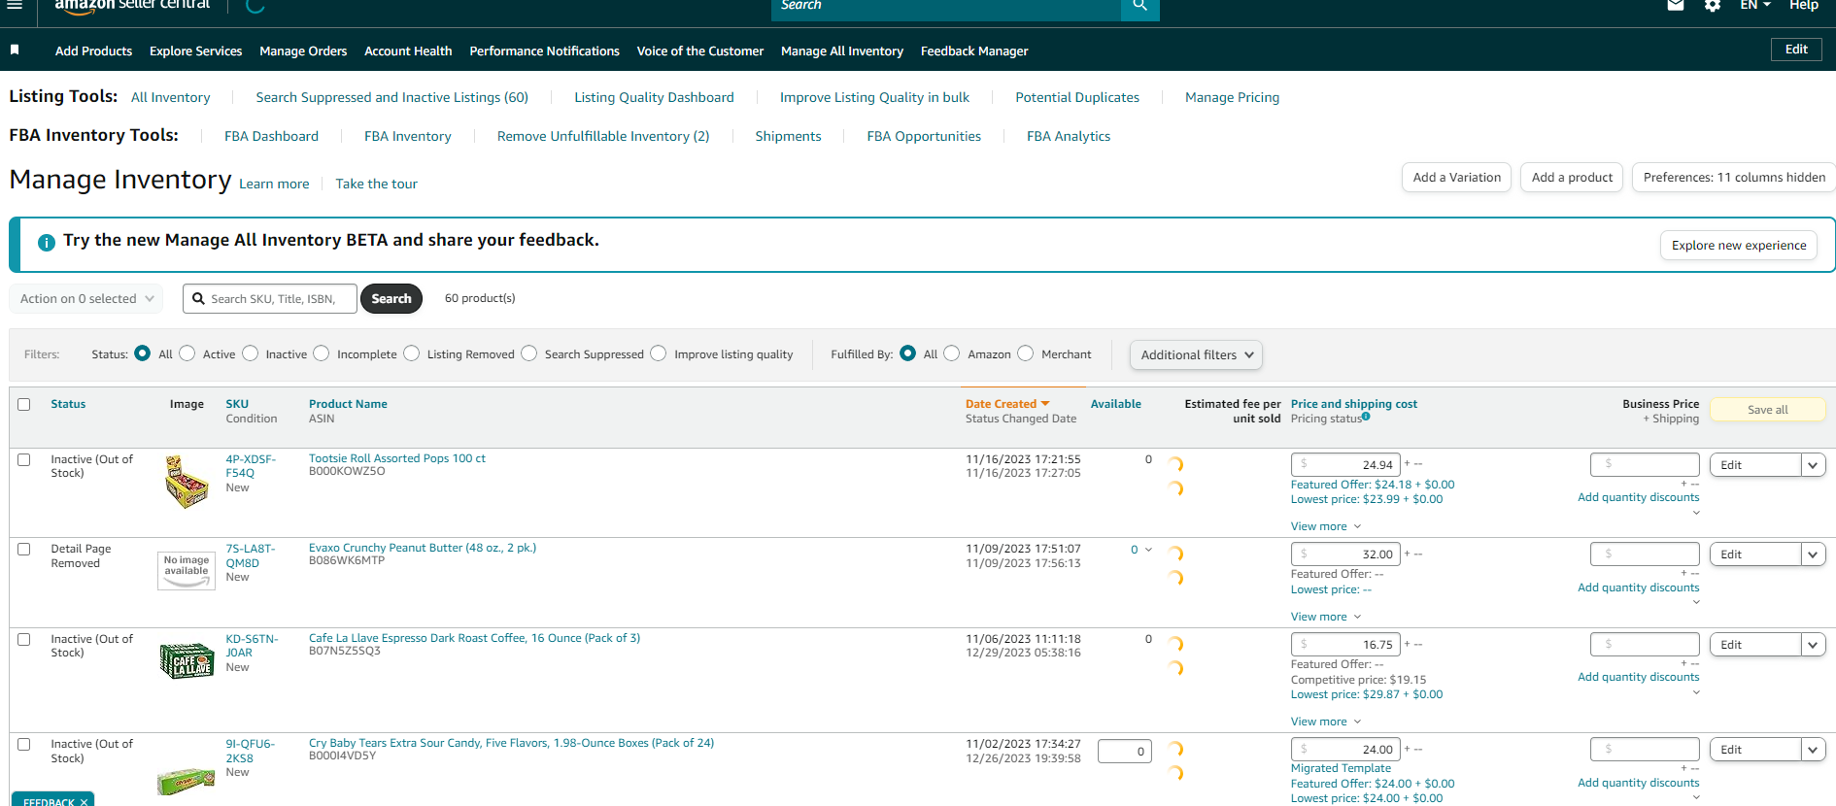Go to Manage Orders

click(x=303, y=50)
